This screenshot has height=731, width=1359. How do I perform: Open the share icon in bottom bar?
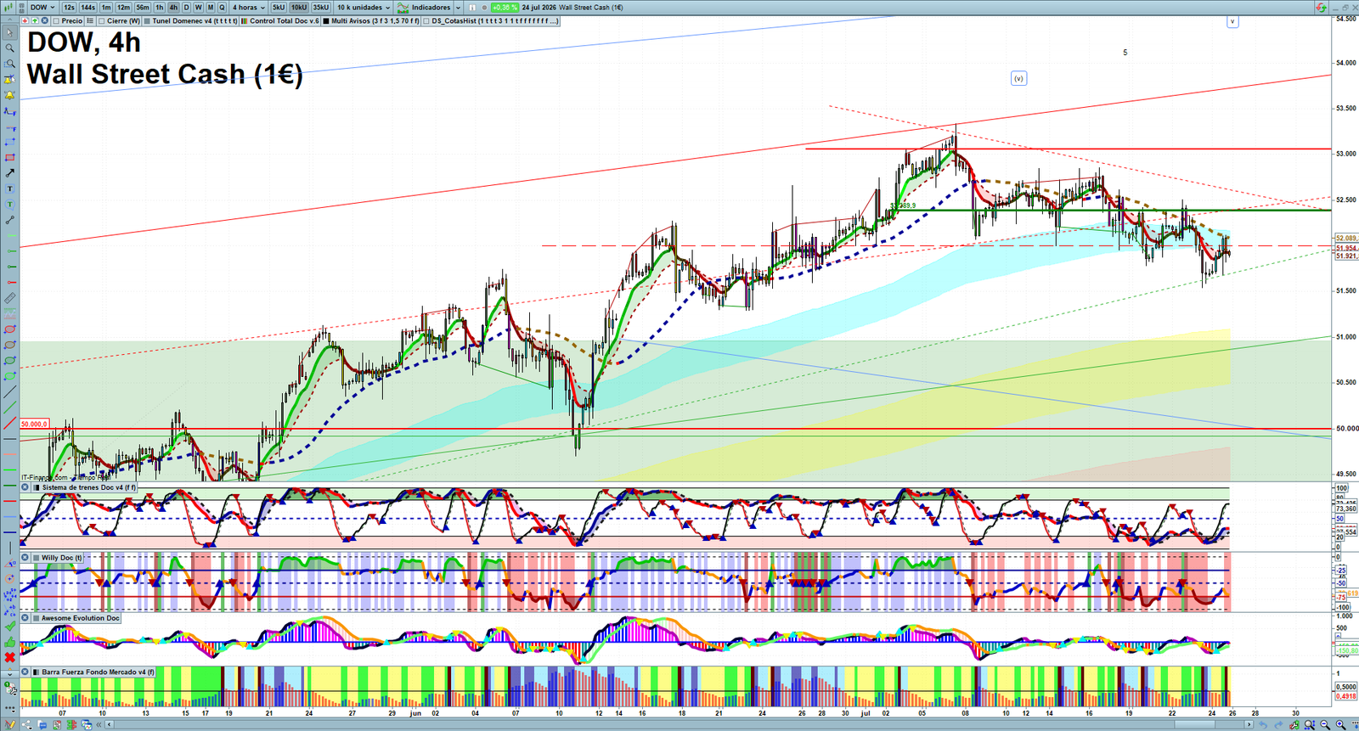point(26,725)
